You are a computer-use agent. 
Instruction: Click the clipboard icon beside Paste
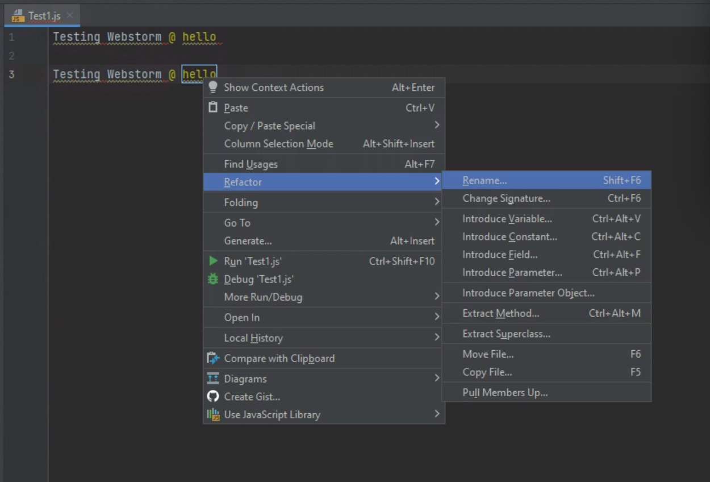(213, 107)
